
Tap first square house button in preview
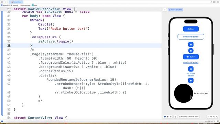point(191,44)
